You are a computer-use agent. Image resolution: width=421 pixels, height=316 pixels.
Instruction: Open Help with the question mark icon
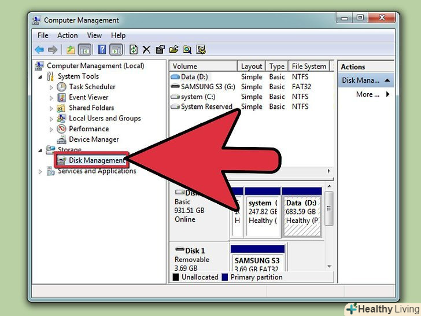point(102,50)
